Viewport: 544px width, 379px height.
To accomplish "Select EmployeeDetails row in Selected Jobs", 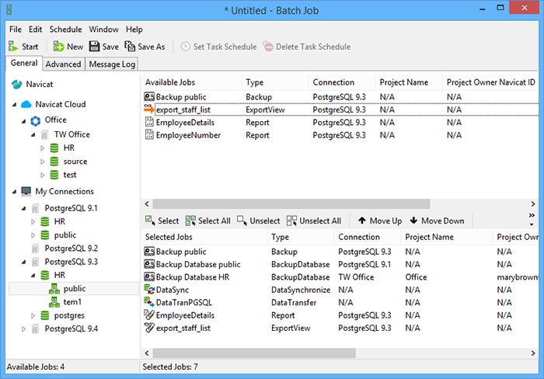I will pos(340,315).
